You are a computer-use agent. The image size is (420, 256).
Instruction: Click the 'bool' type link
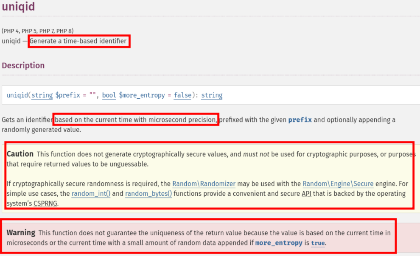pyautogui.click(x=109, y=95)
